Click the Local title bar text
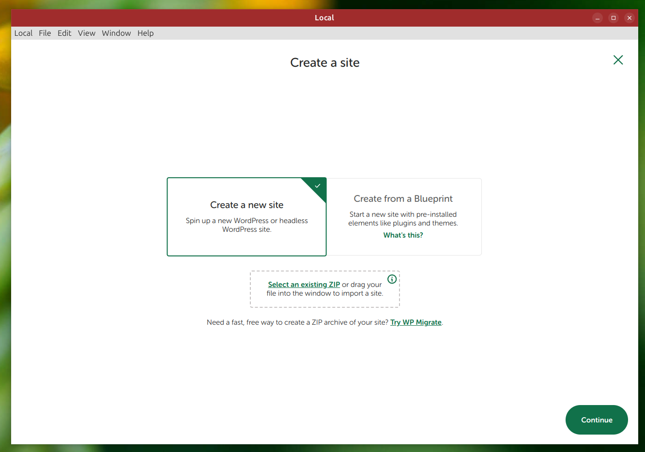 click(x=324, y=18)
